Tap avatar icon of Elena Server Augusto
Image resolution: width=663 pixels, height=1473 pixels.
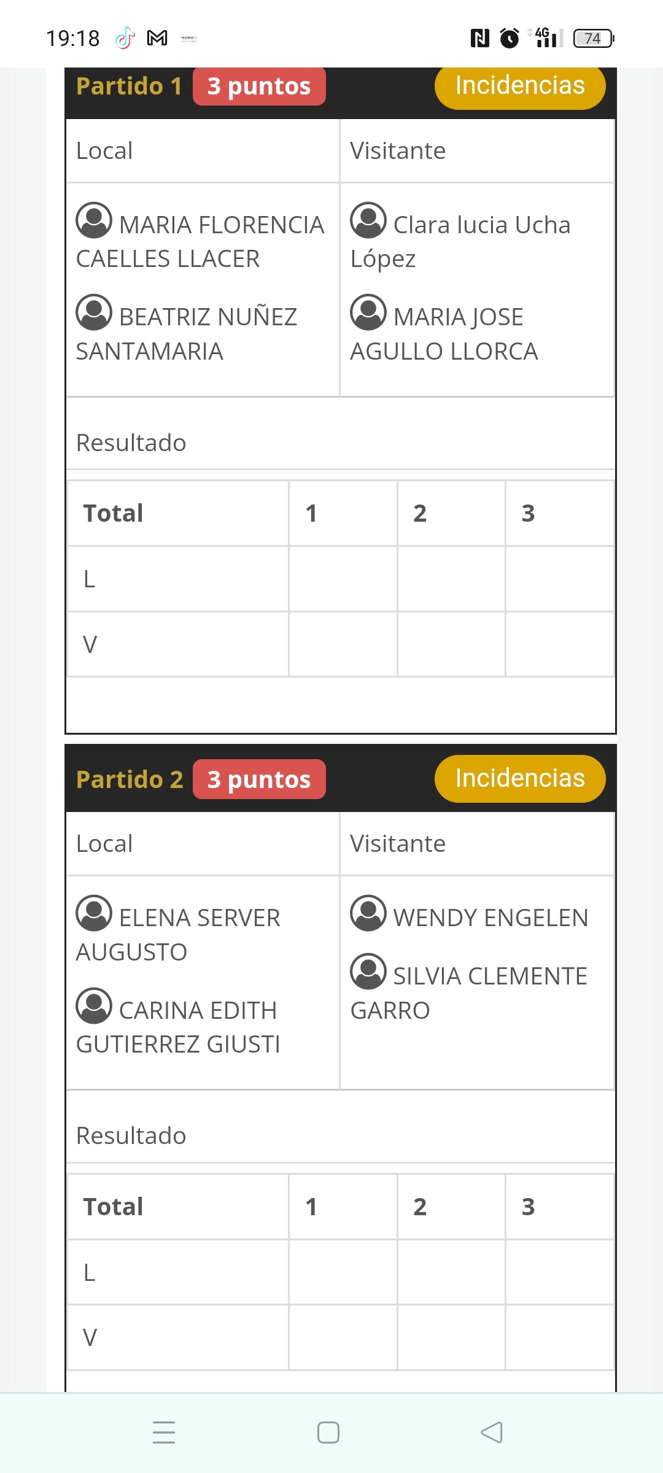pos(94,913)
